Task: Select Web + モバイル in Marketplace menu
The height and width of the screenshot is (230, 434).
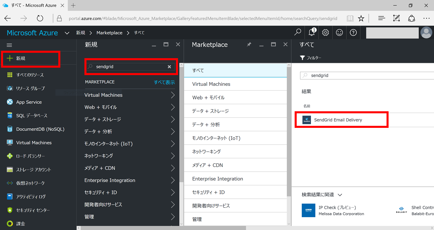Action: (235, 97)
